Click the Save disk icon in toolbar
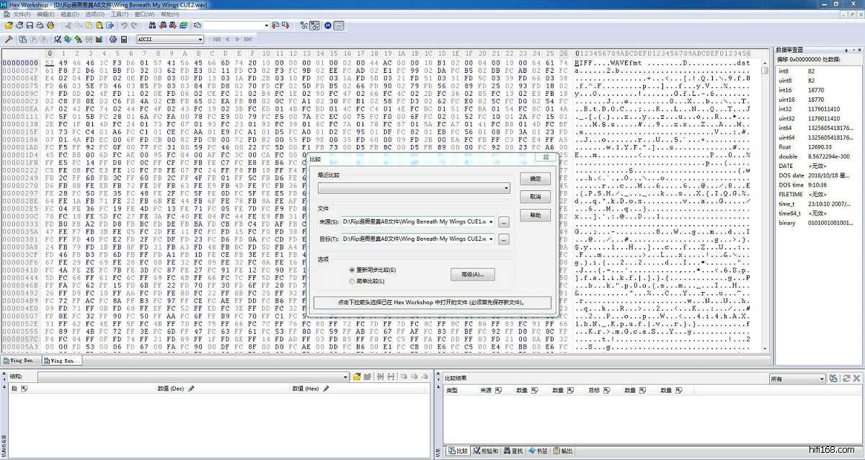This screenshot has width=865, height=460. coord(30,25)
